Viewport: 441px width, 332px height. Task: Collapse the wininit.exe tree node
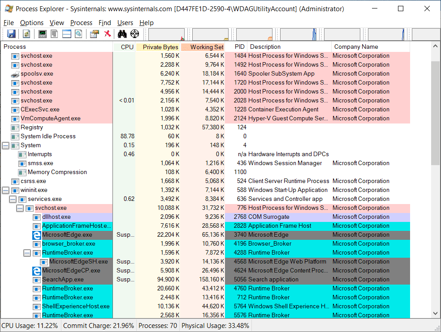coord(5,190)
